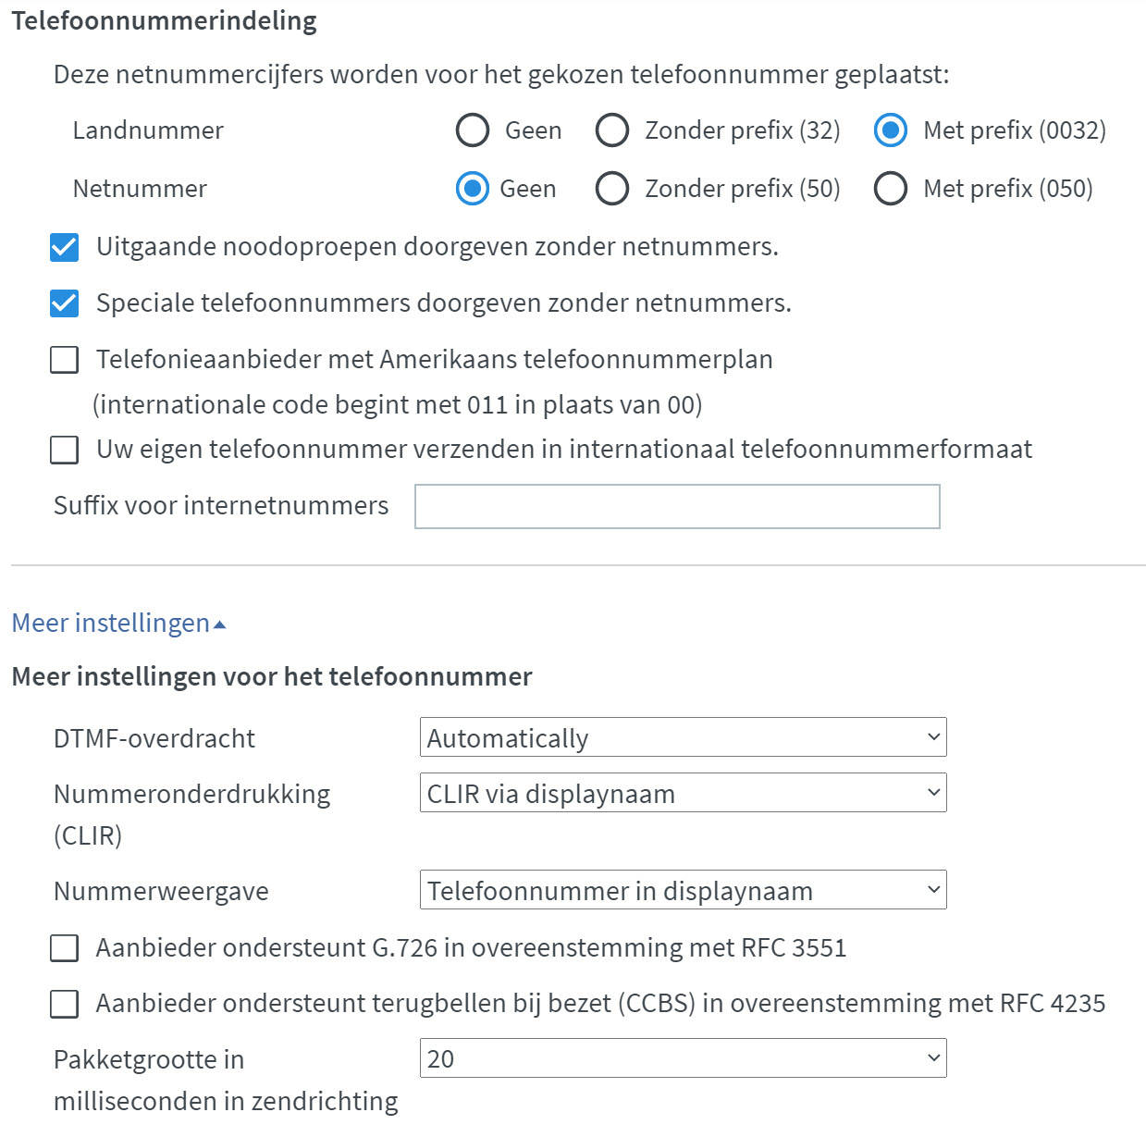This screenshot has width=1146, height=1137.
Task: Choose Zonder prefix (32) for Landnummer
Action: coord(612,130)
